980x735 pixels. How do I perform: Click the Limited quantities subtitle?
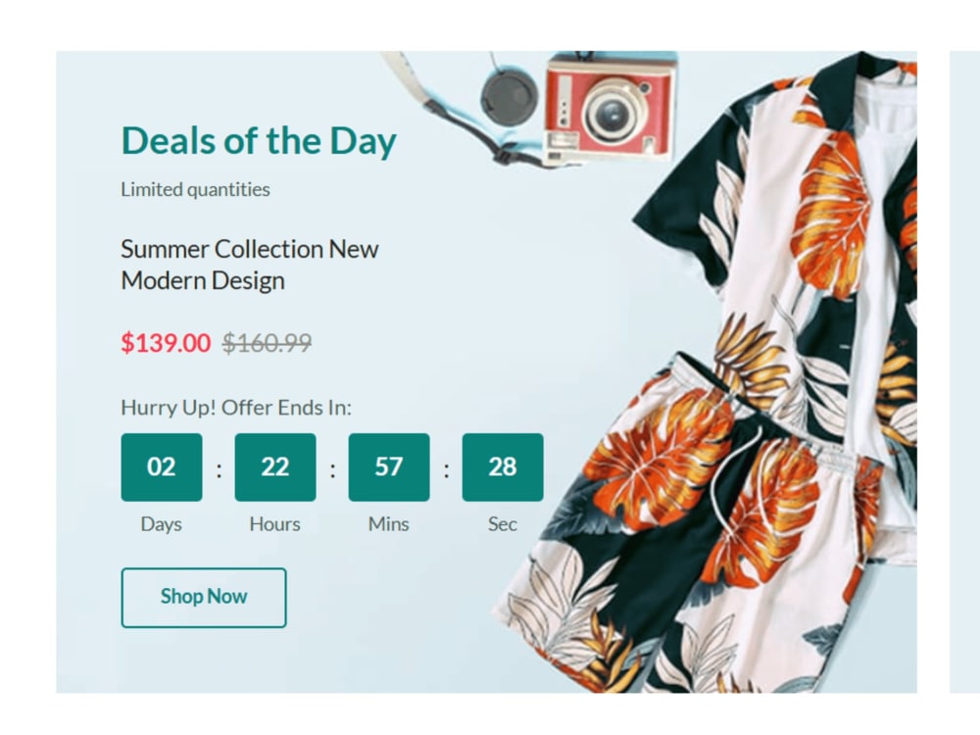click(195, 189)
